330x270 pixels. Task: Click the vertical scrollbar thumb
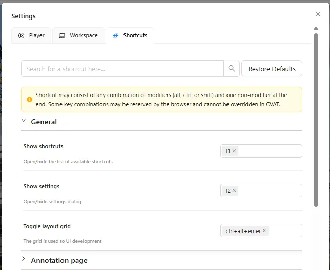316,120
